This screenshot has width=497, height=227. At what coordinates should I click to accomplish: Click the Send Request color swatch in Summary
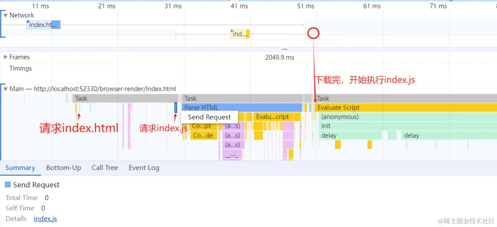(x=7, y=185)
